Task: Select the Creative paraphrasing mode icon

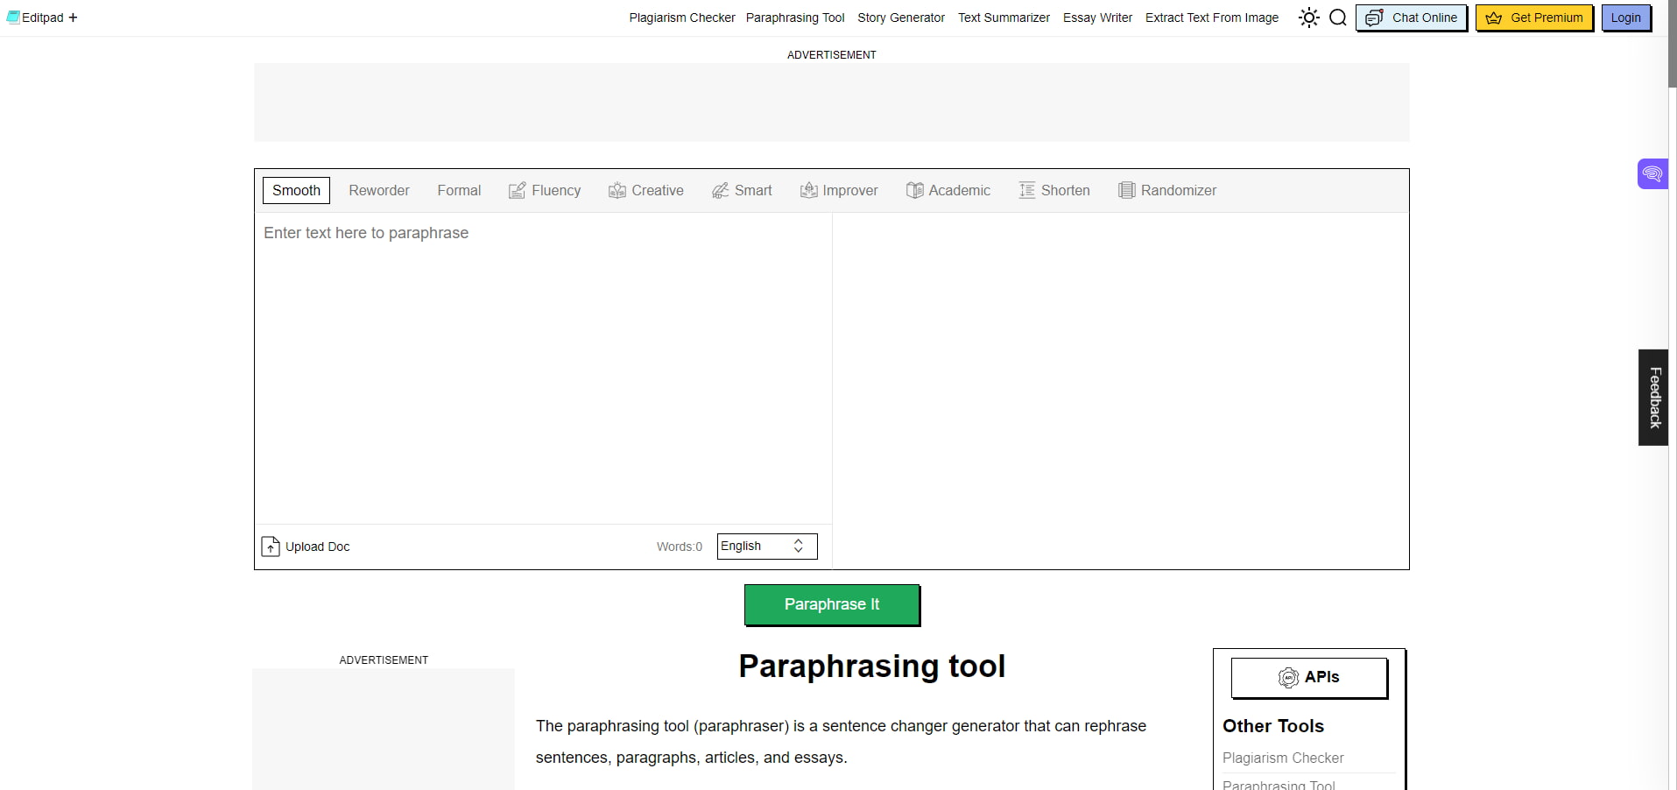Action: point(618,190)
